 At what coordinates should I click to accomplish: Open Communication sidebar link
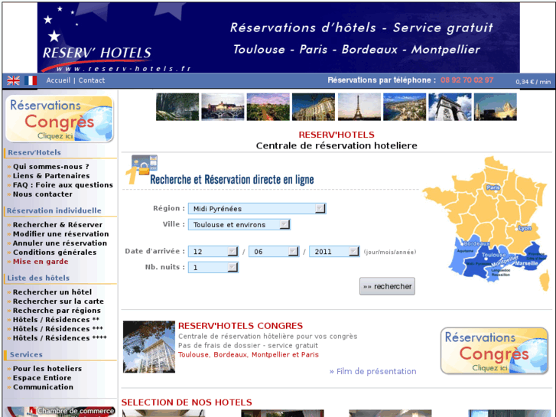[x=43, y=387]
